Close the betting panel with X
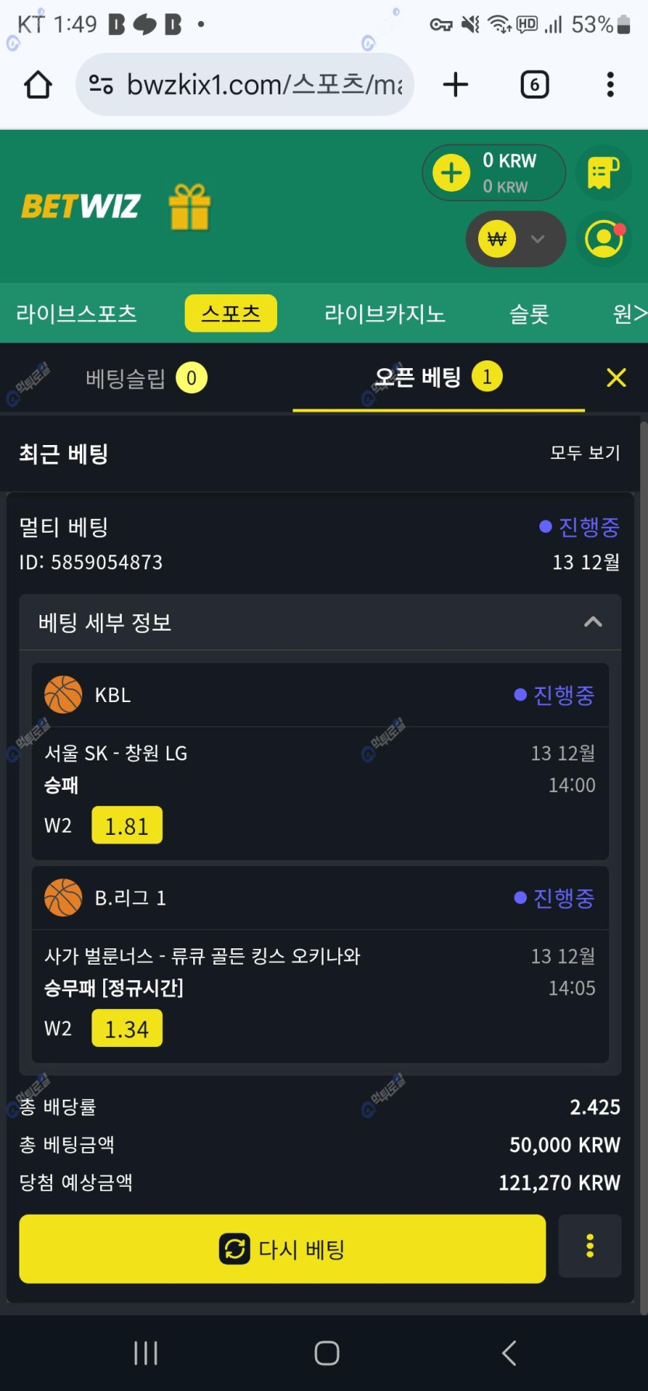 (x=616, y=378)
